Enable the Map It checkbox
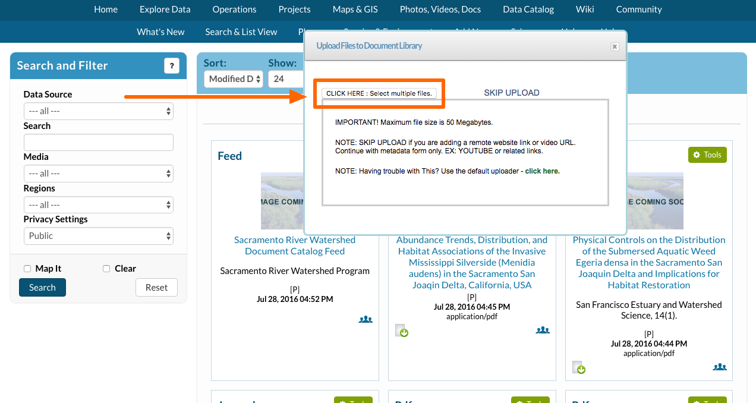 click(x=27, y=269)
